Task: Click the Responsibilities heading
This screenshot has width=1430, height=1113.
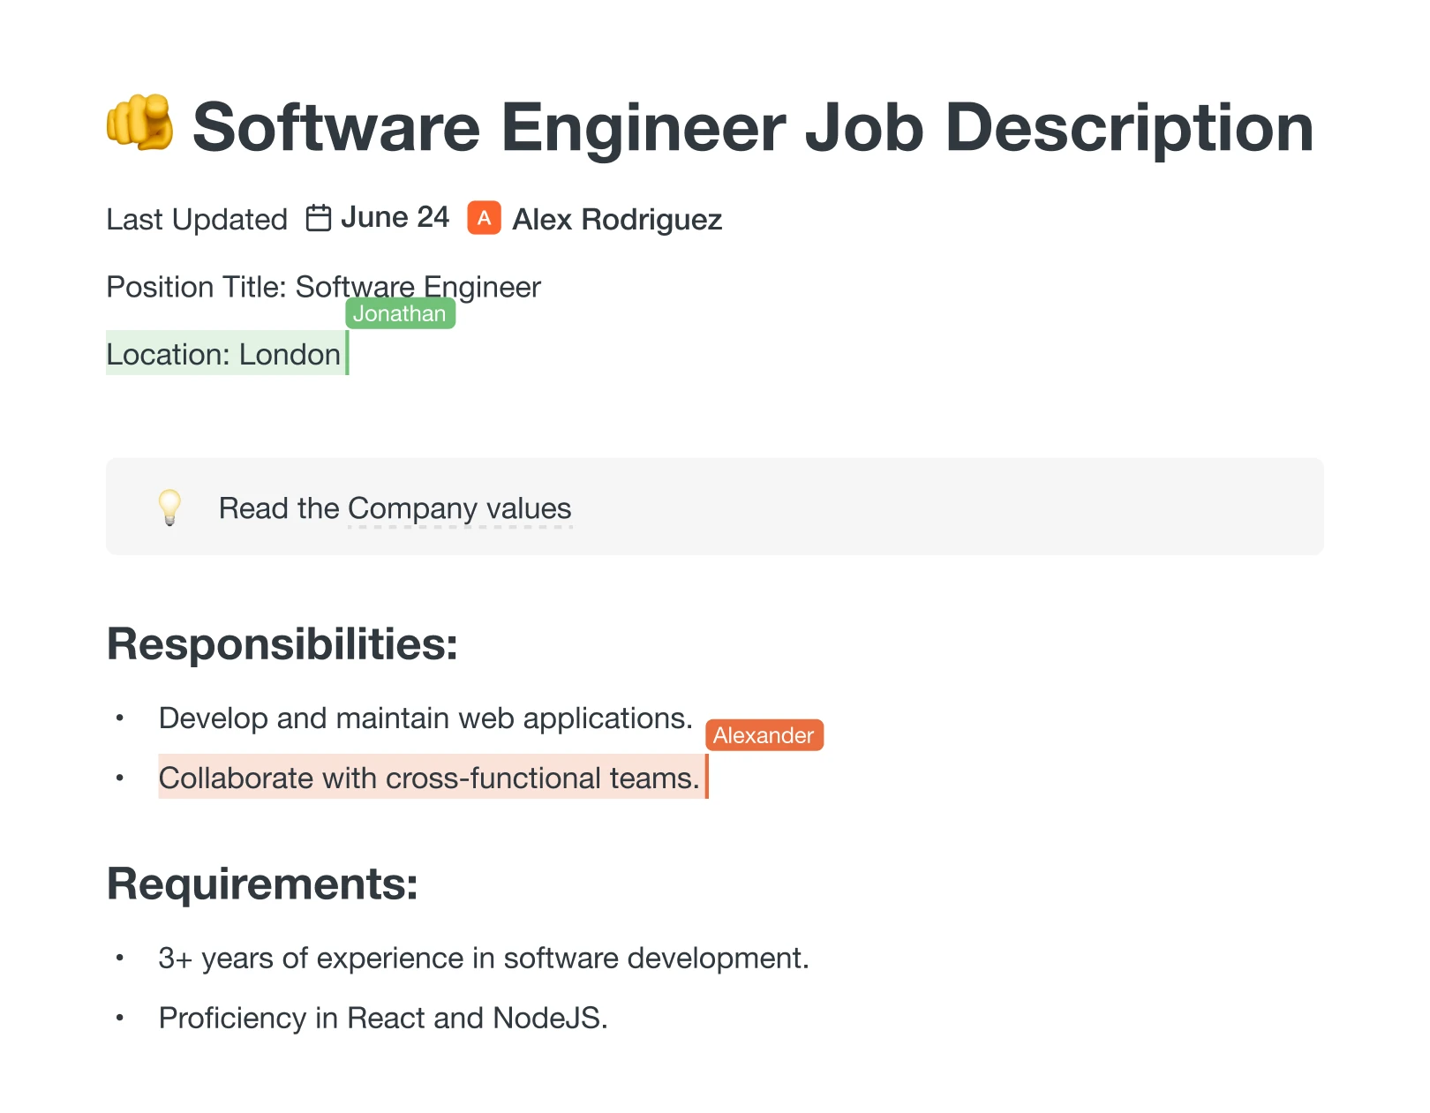Action: click(282, 644)
